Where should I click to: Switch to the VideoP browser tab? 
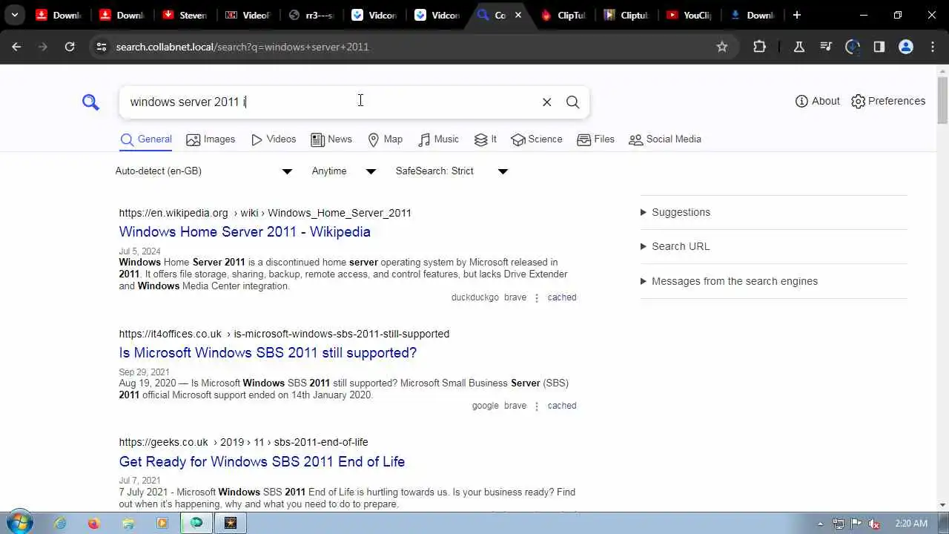[248, 15]
